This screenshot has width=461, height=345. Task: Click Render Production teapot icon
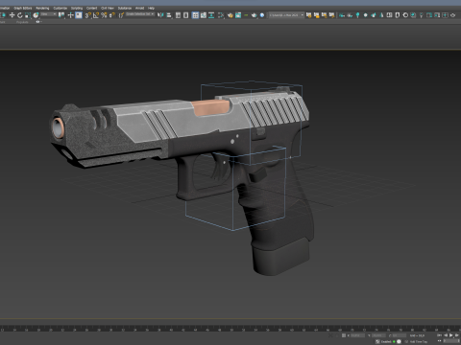point(255,15)
